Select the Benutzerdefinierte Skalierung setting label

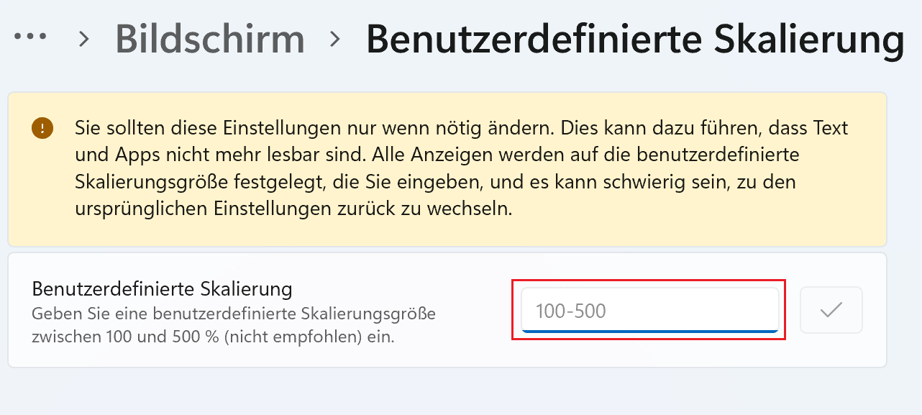coord(162,289)
